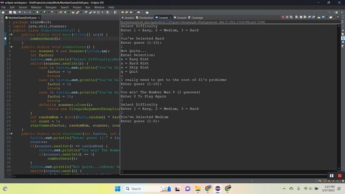The width and height of the screenshot is (345, 194).
Task: Close the active Console tab
Action: 170,18
